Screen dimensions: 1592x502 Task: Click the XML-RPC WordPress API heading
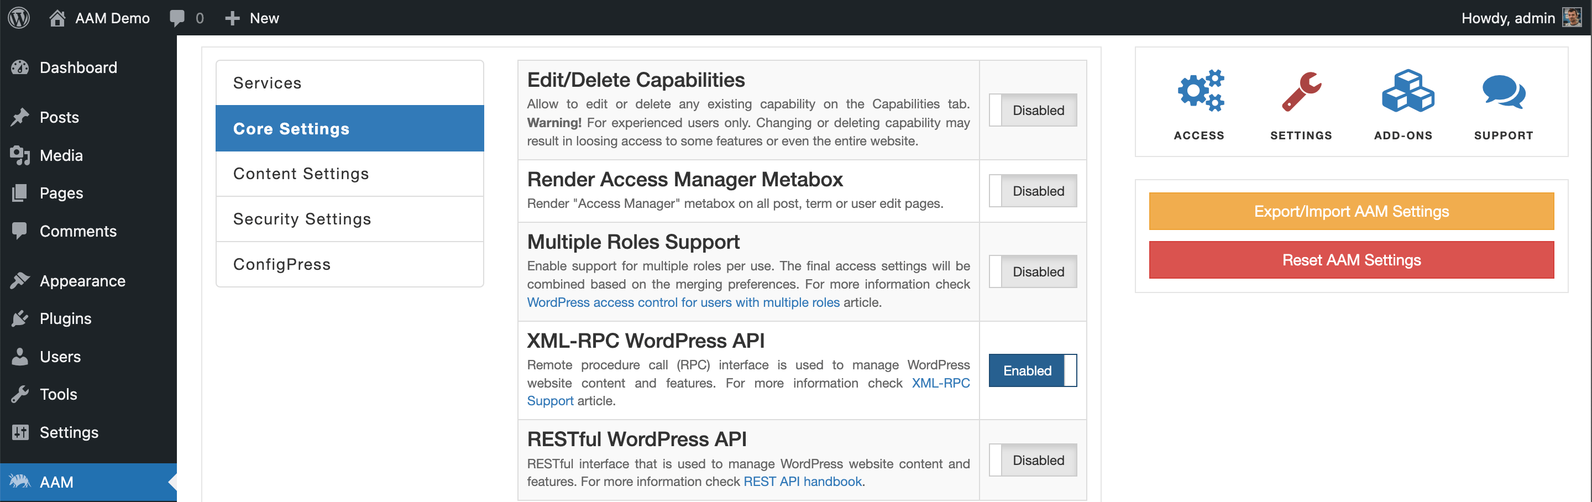click(x=645, y=341)
